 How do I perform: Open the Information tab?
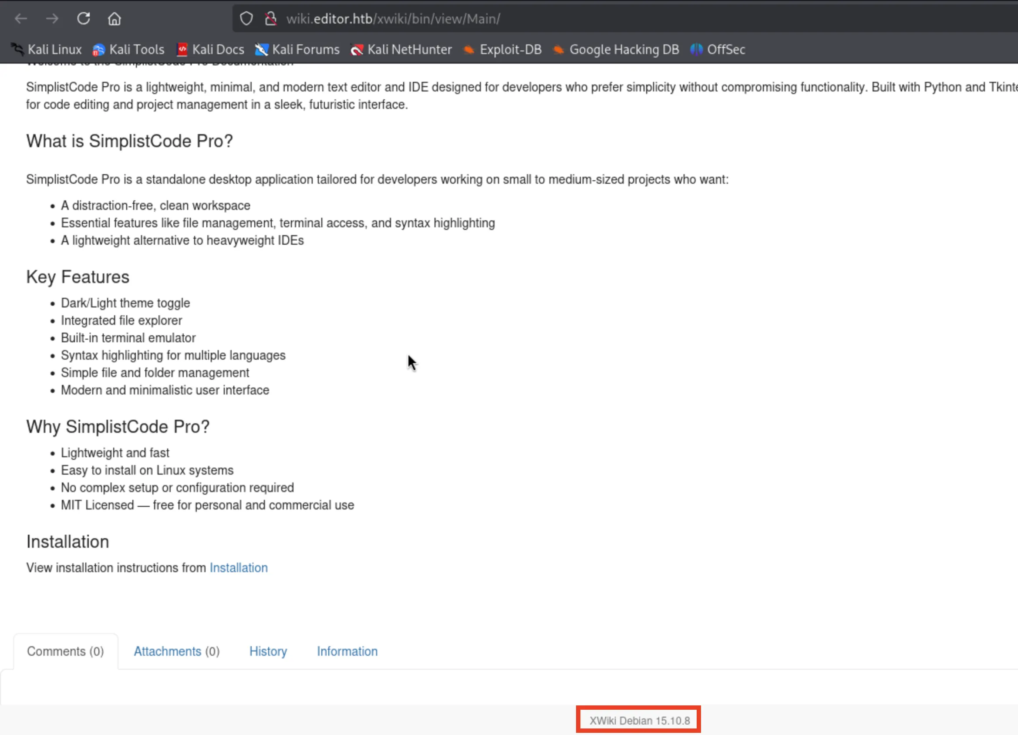pos(347,651)
